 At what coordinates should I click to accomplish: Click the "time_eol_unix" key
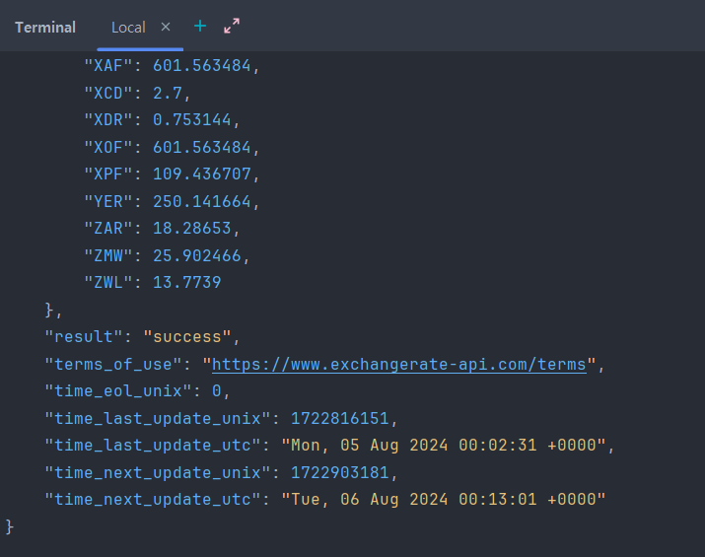point(118,391)
